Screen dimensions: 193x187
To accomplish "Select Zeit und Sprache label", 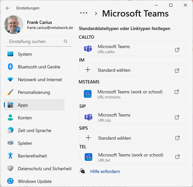I will 34,131.
